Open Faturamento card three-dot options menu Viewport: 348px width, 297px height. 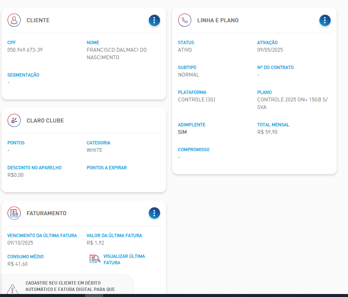click(154, 213)
